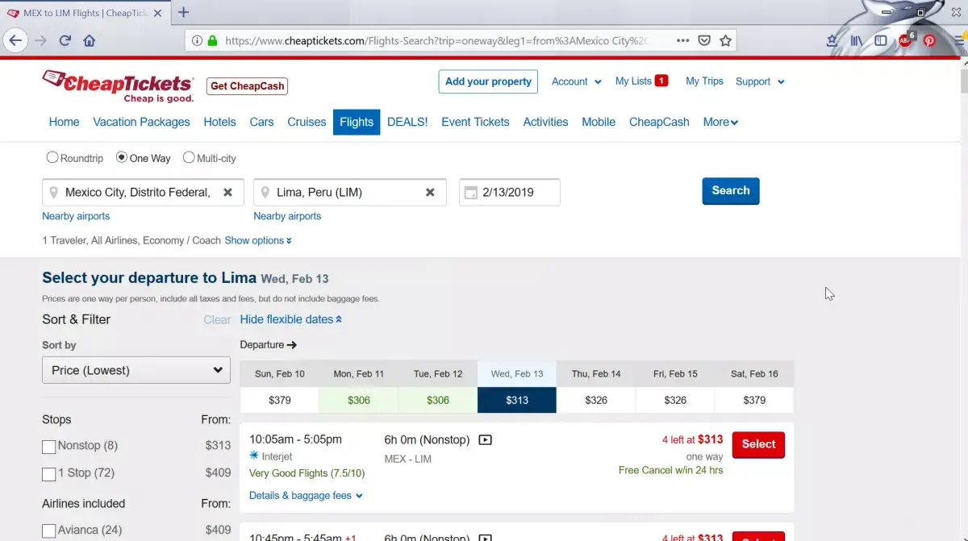
Task: Open the Firefox library icon
Action: (857, 40)
